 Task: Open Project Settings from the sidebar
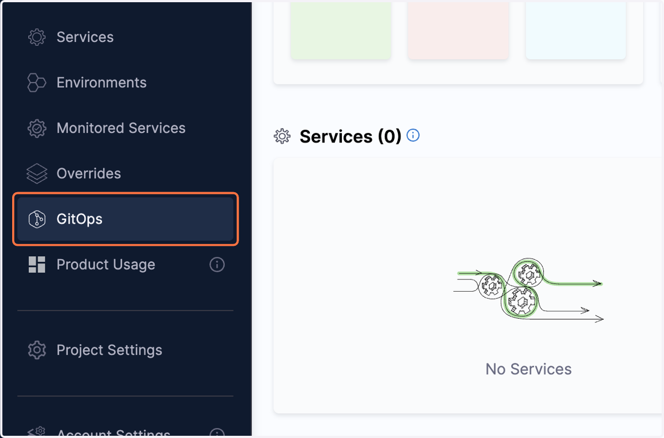125,350
